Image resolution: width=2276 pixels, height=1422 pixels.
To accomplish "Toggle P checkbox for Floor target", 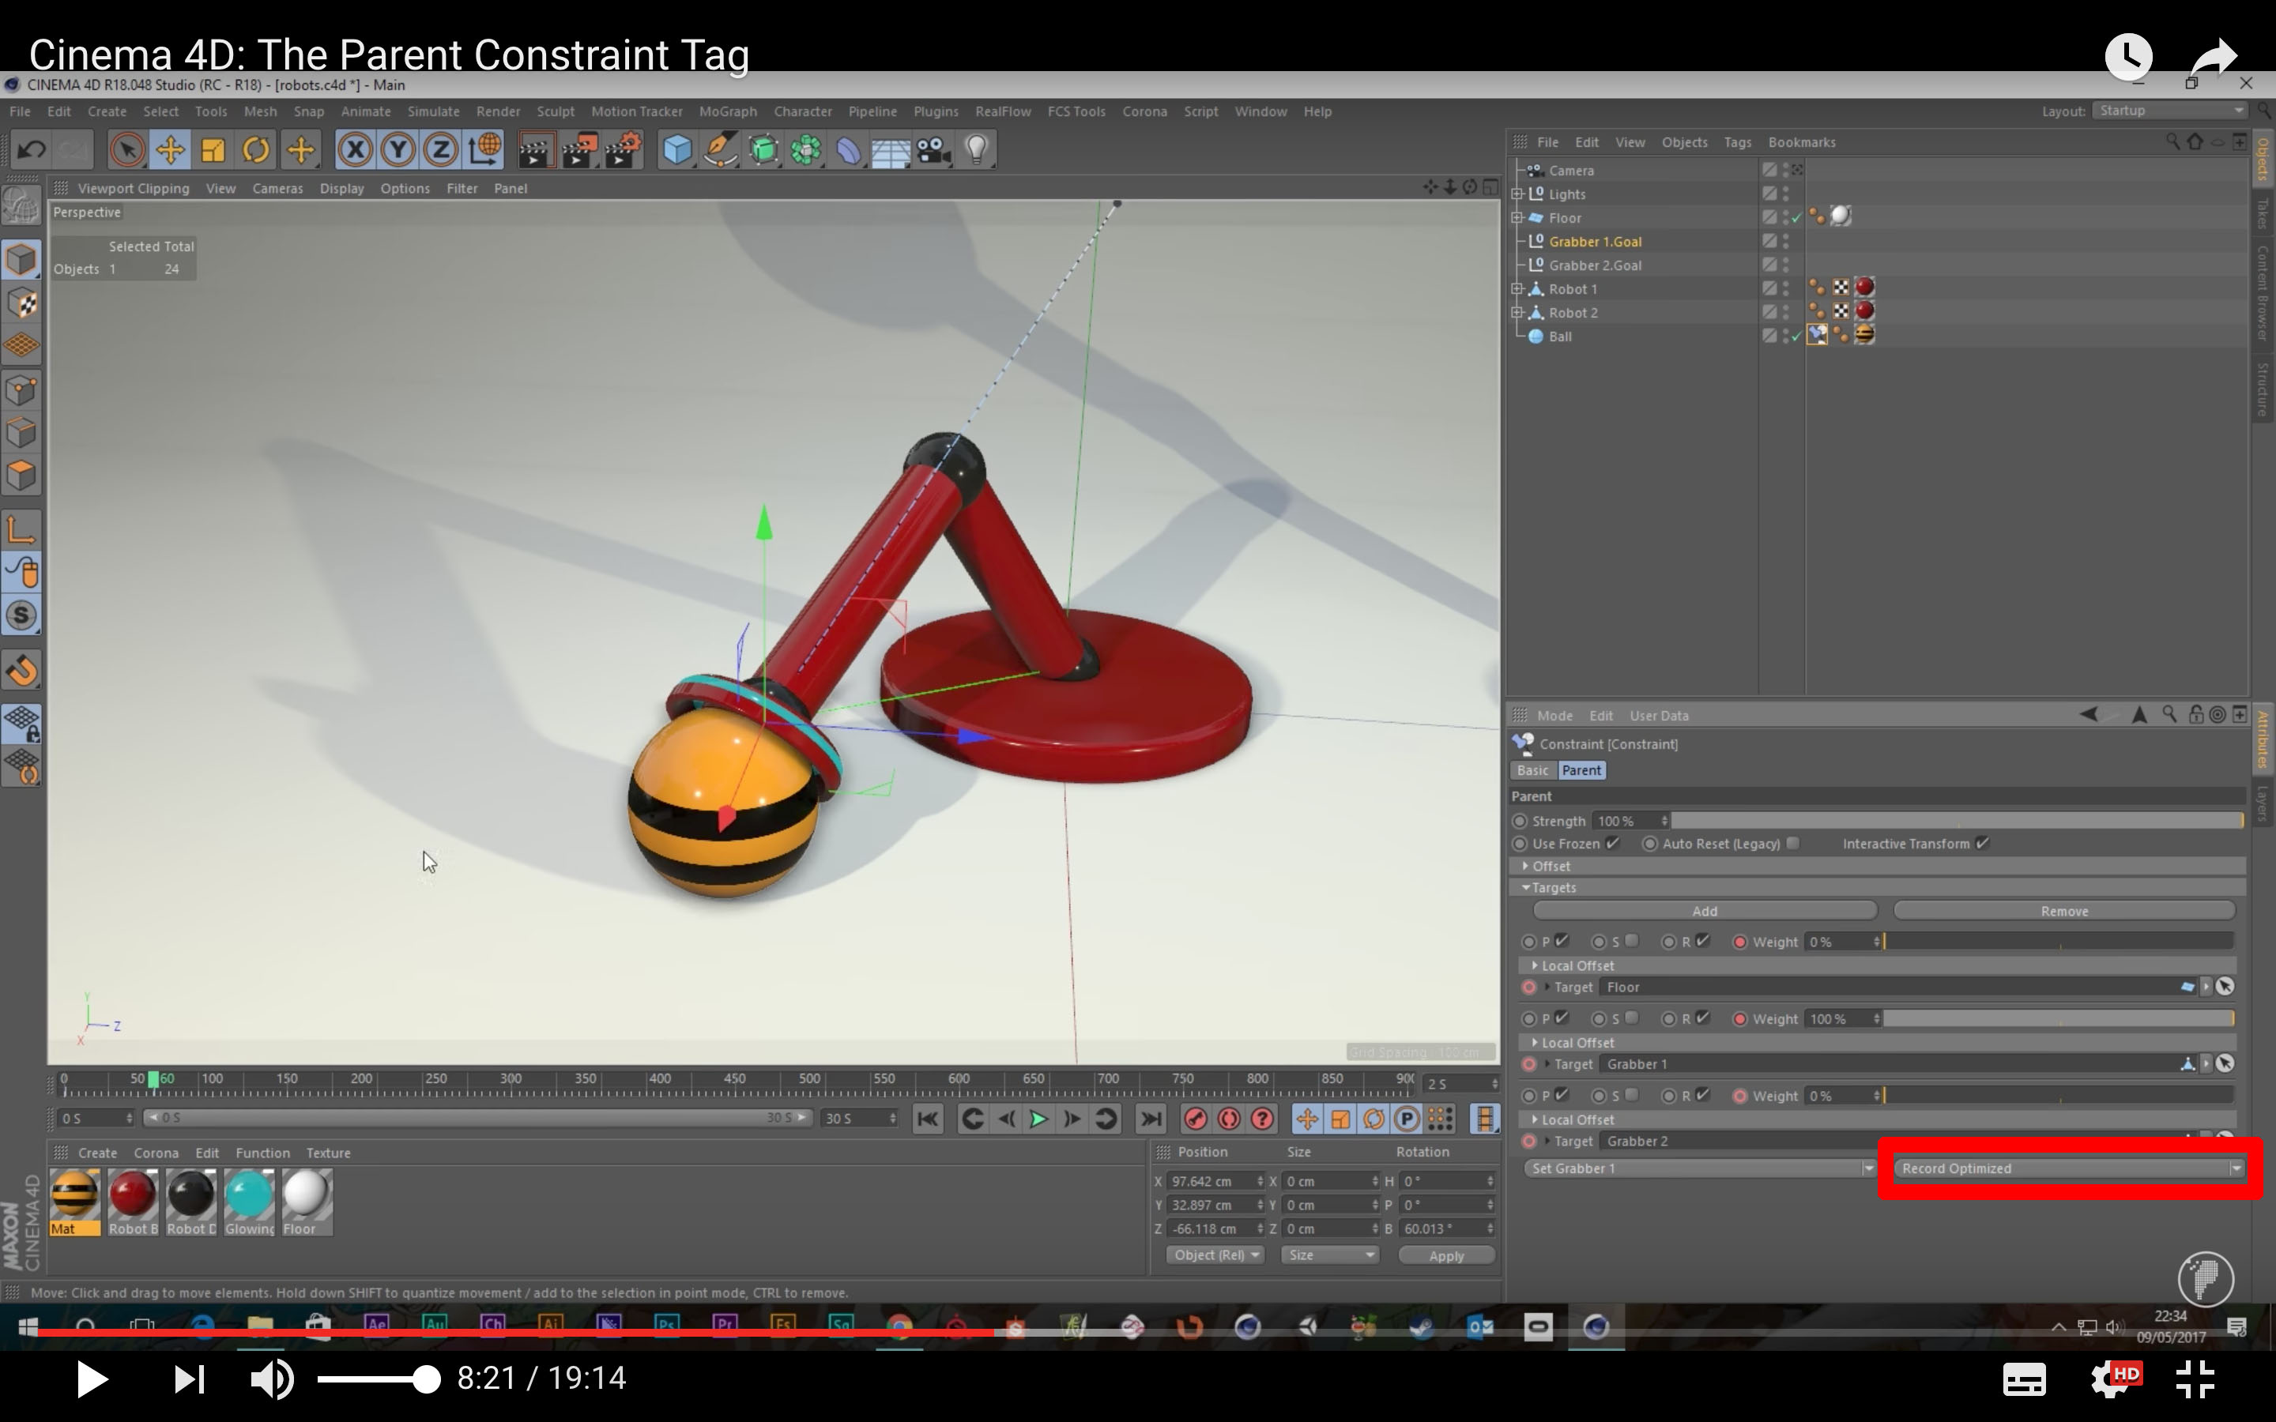I will pyautogui.click(x=1562, y=940).
